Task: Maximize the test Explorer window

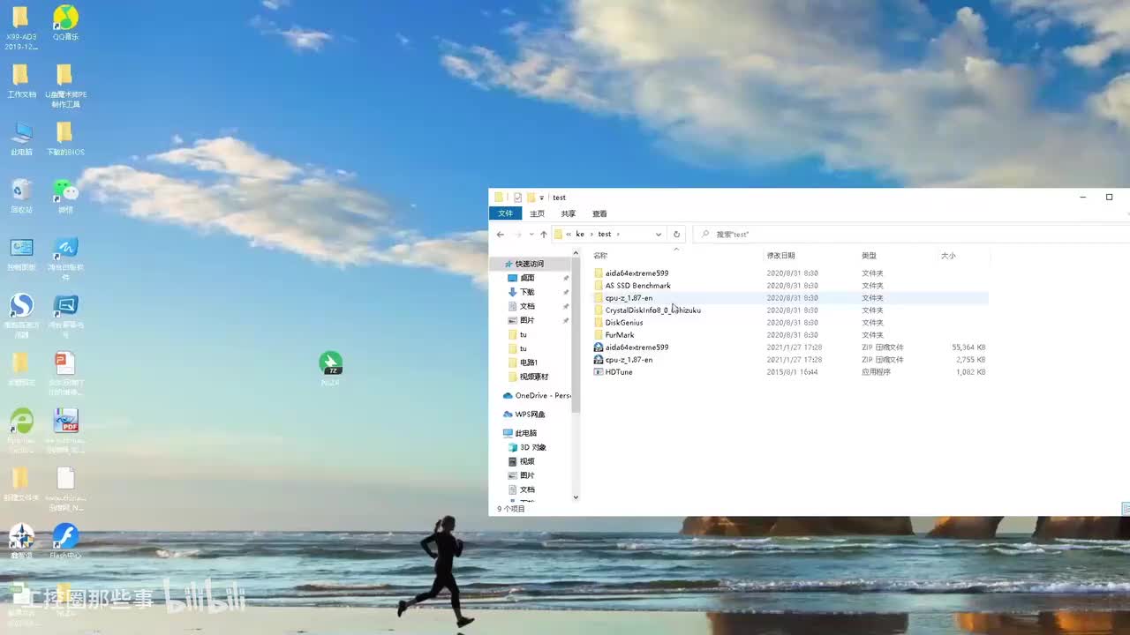Action: tap(1109, 198)
